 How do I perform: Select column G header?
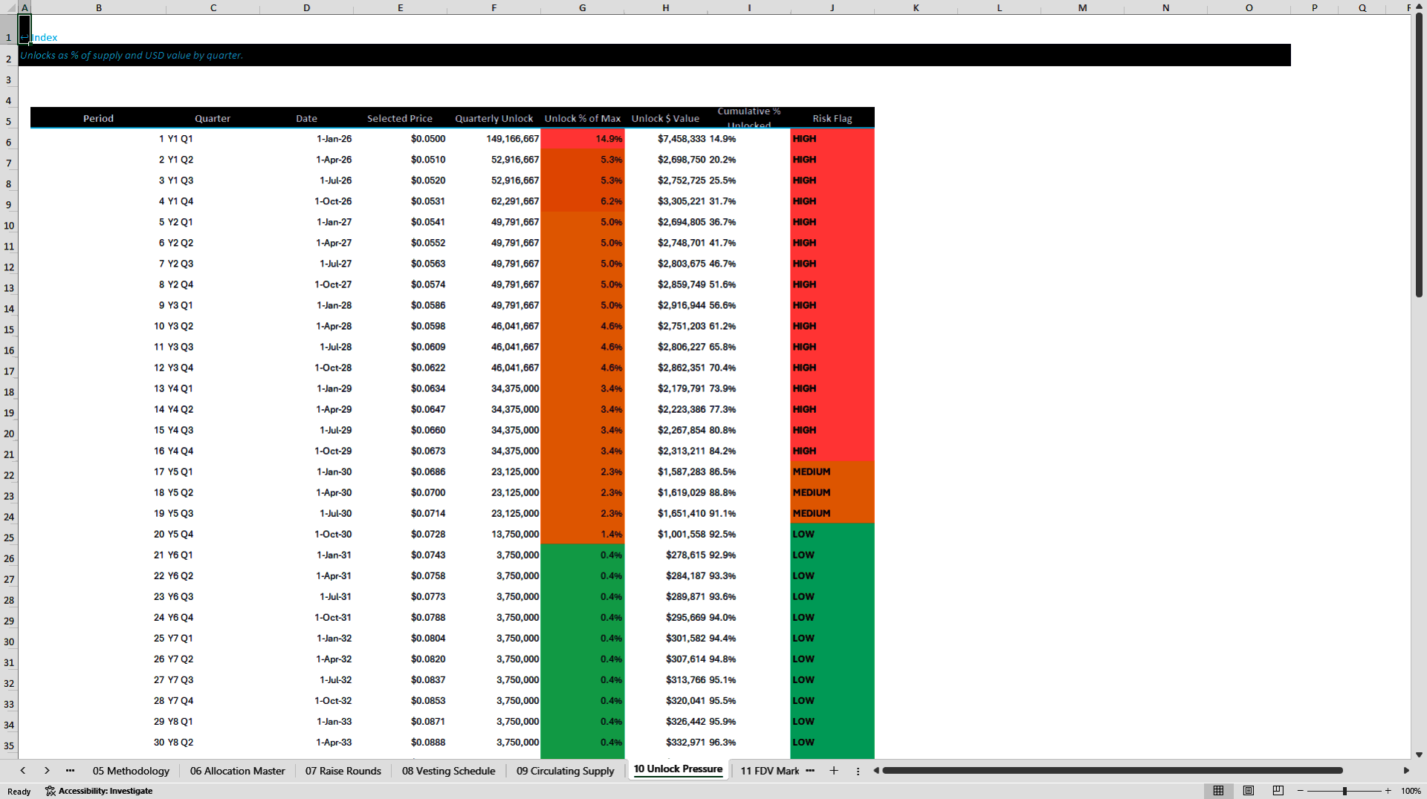click(582, 7)
